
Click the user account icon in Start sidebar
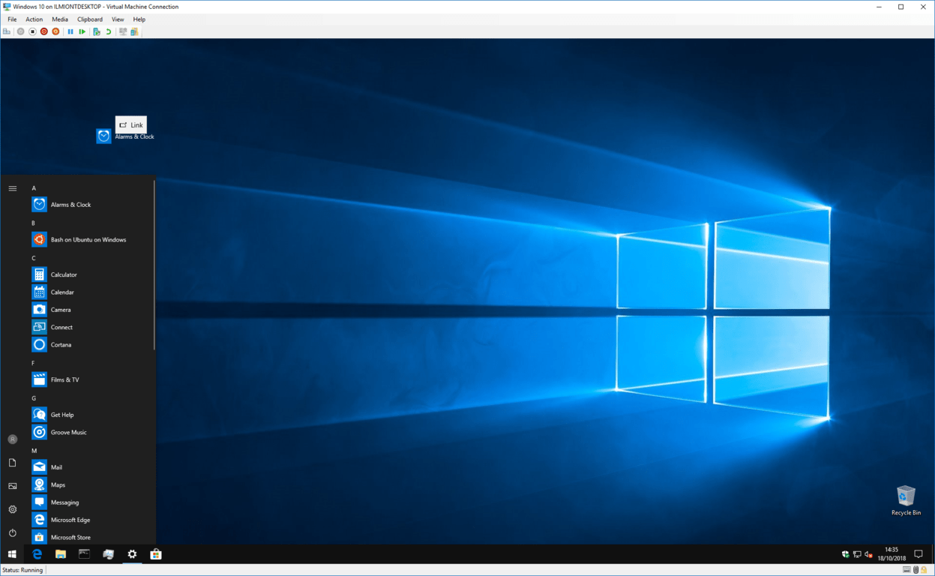point(13,439)
